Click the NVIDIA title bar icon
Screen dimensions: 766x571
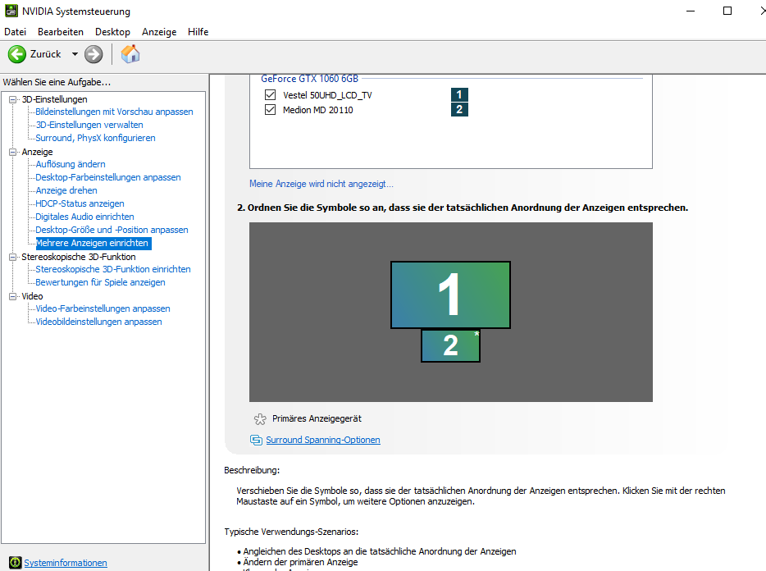11,11
